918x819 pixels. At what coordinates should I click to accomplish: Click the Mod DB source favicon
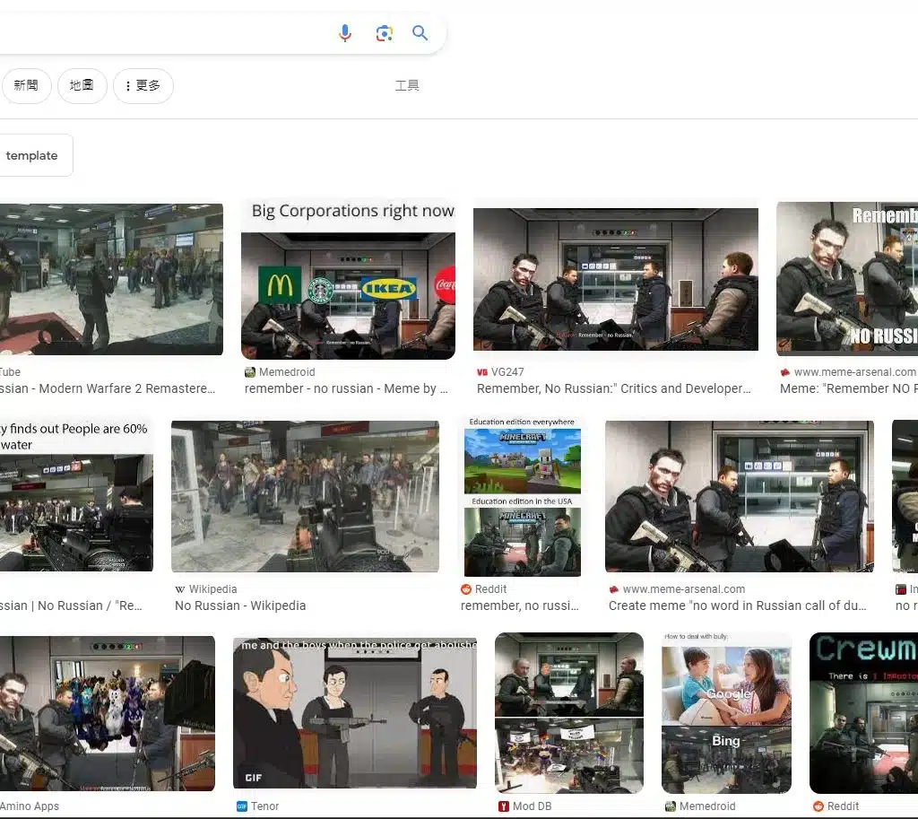pos(503,806)
